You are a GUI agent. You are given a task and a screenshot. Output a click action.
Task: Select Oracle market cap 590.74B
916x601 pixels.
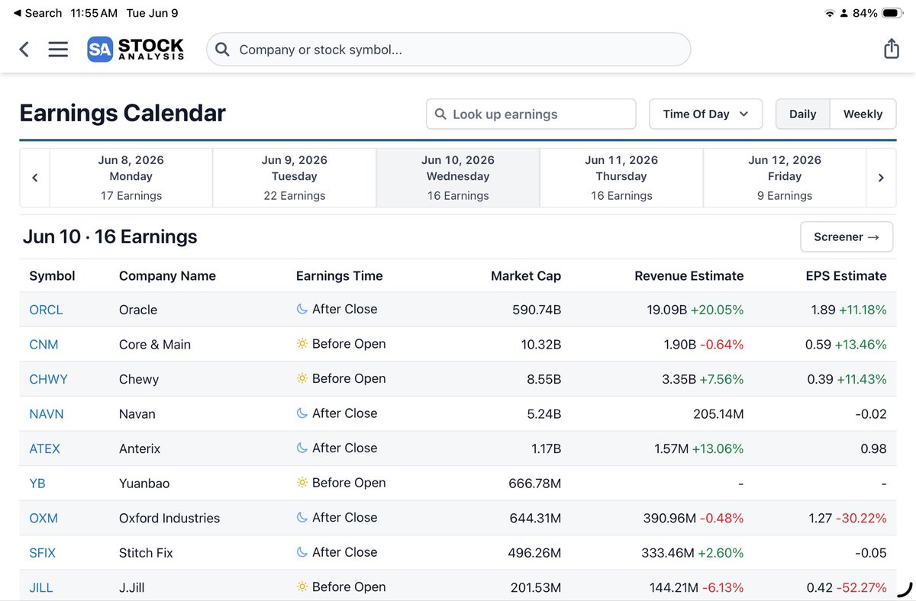pos(537,310)
